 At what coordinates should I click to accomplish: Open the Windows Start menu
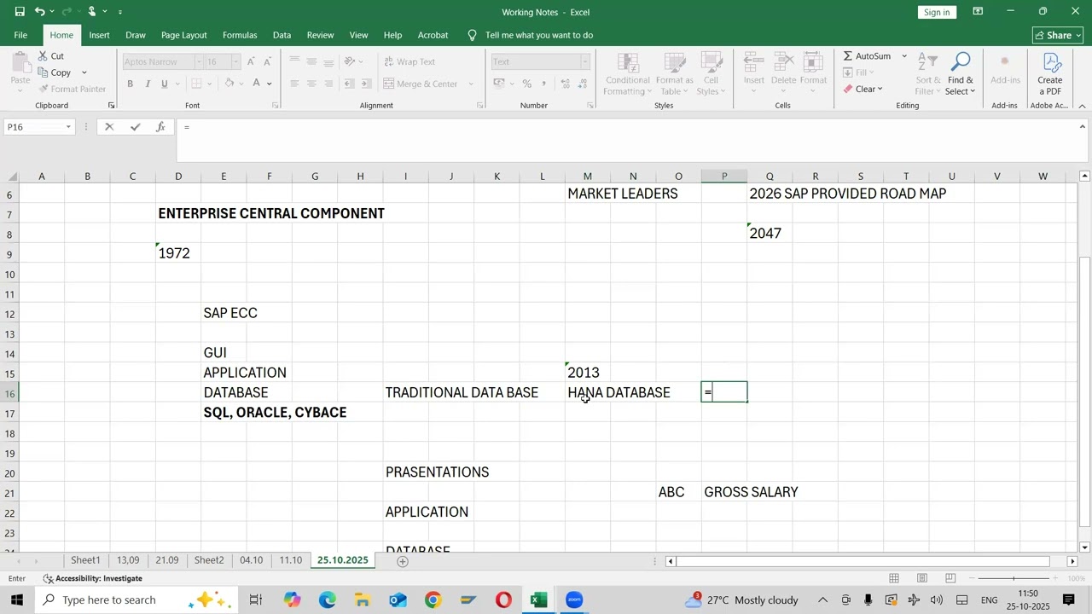[17, 600]
